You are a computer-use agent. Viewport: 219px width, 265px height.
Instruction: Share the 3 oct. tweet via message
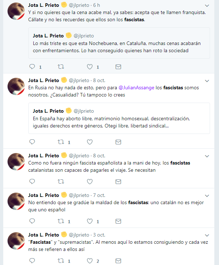point(118,261)
